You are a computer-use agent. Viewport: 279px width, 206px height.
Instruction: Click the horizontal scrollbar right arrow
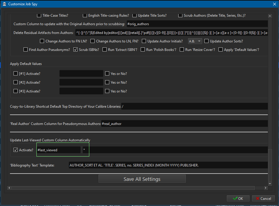point(266,188)
